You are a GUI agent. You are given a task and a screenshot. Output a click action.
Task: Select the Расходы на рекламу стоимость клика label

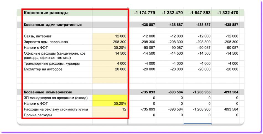[56, 109]
